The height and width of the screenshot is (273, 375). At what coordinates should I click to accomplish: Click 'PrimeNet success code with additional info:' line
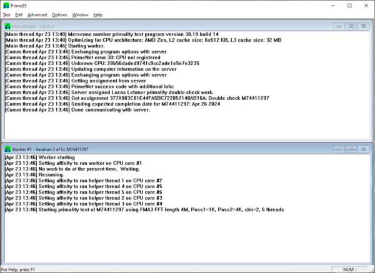[x=89, y=87]
